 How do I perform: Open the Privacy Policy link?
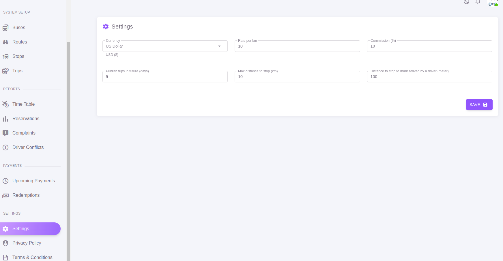click(x=27, y=243)
